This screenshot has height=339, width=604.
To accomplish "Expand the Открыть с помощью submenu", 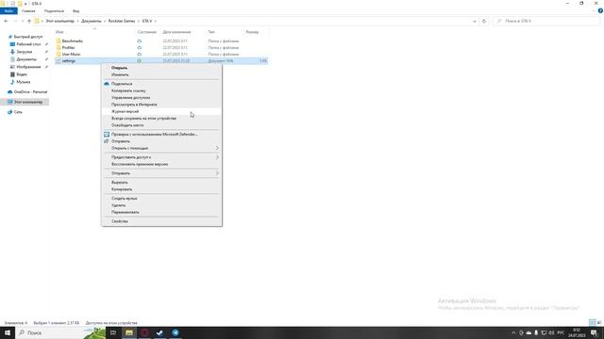I will 161,149.
